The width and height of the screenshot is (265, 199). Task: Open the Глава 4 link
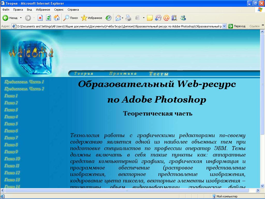[11, 117]
